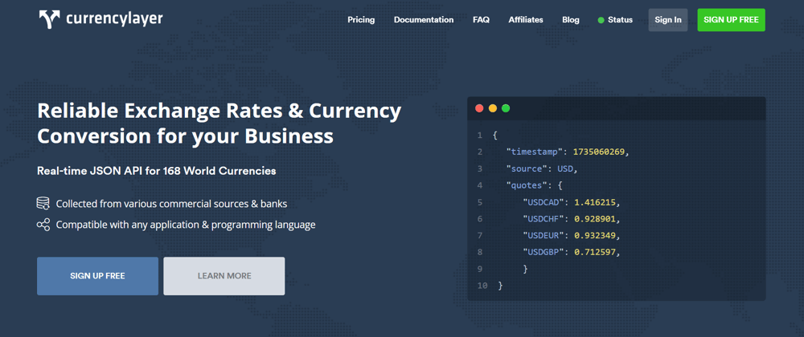Click line number 10 in code
Screen dimensions: 804x337
[x=482, y=286]
